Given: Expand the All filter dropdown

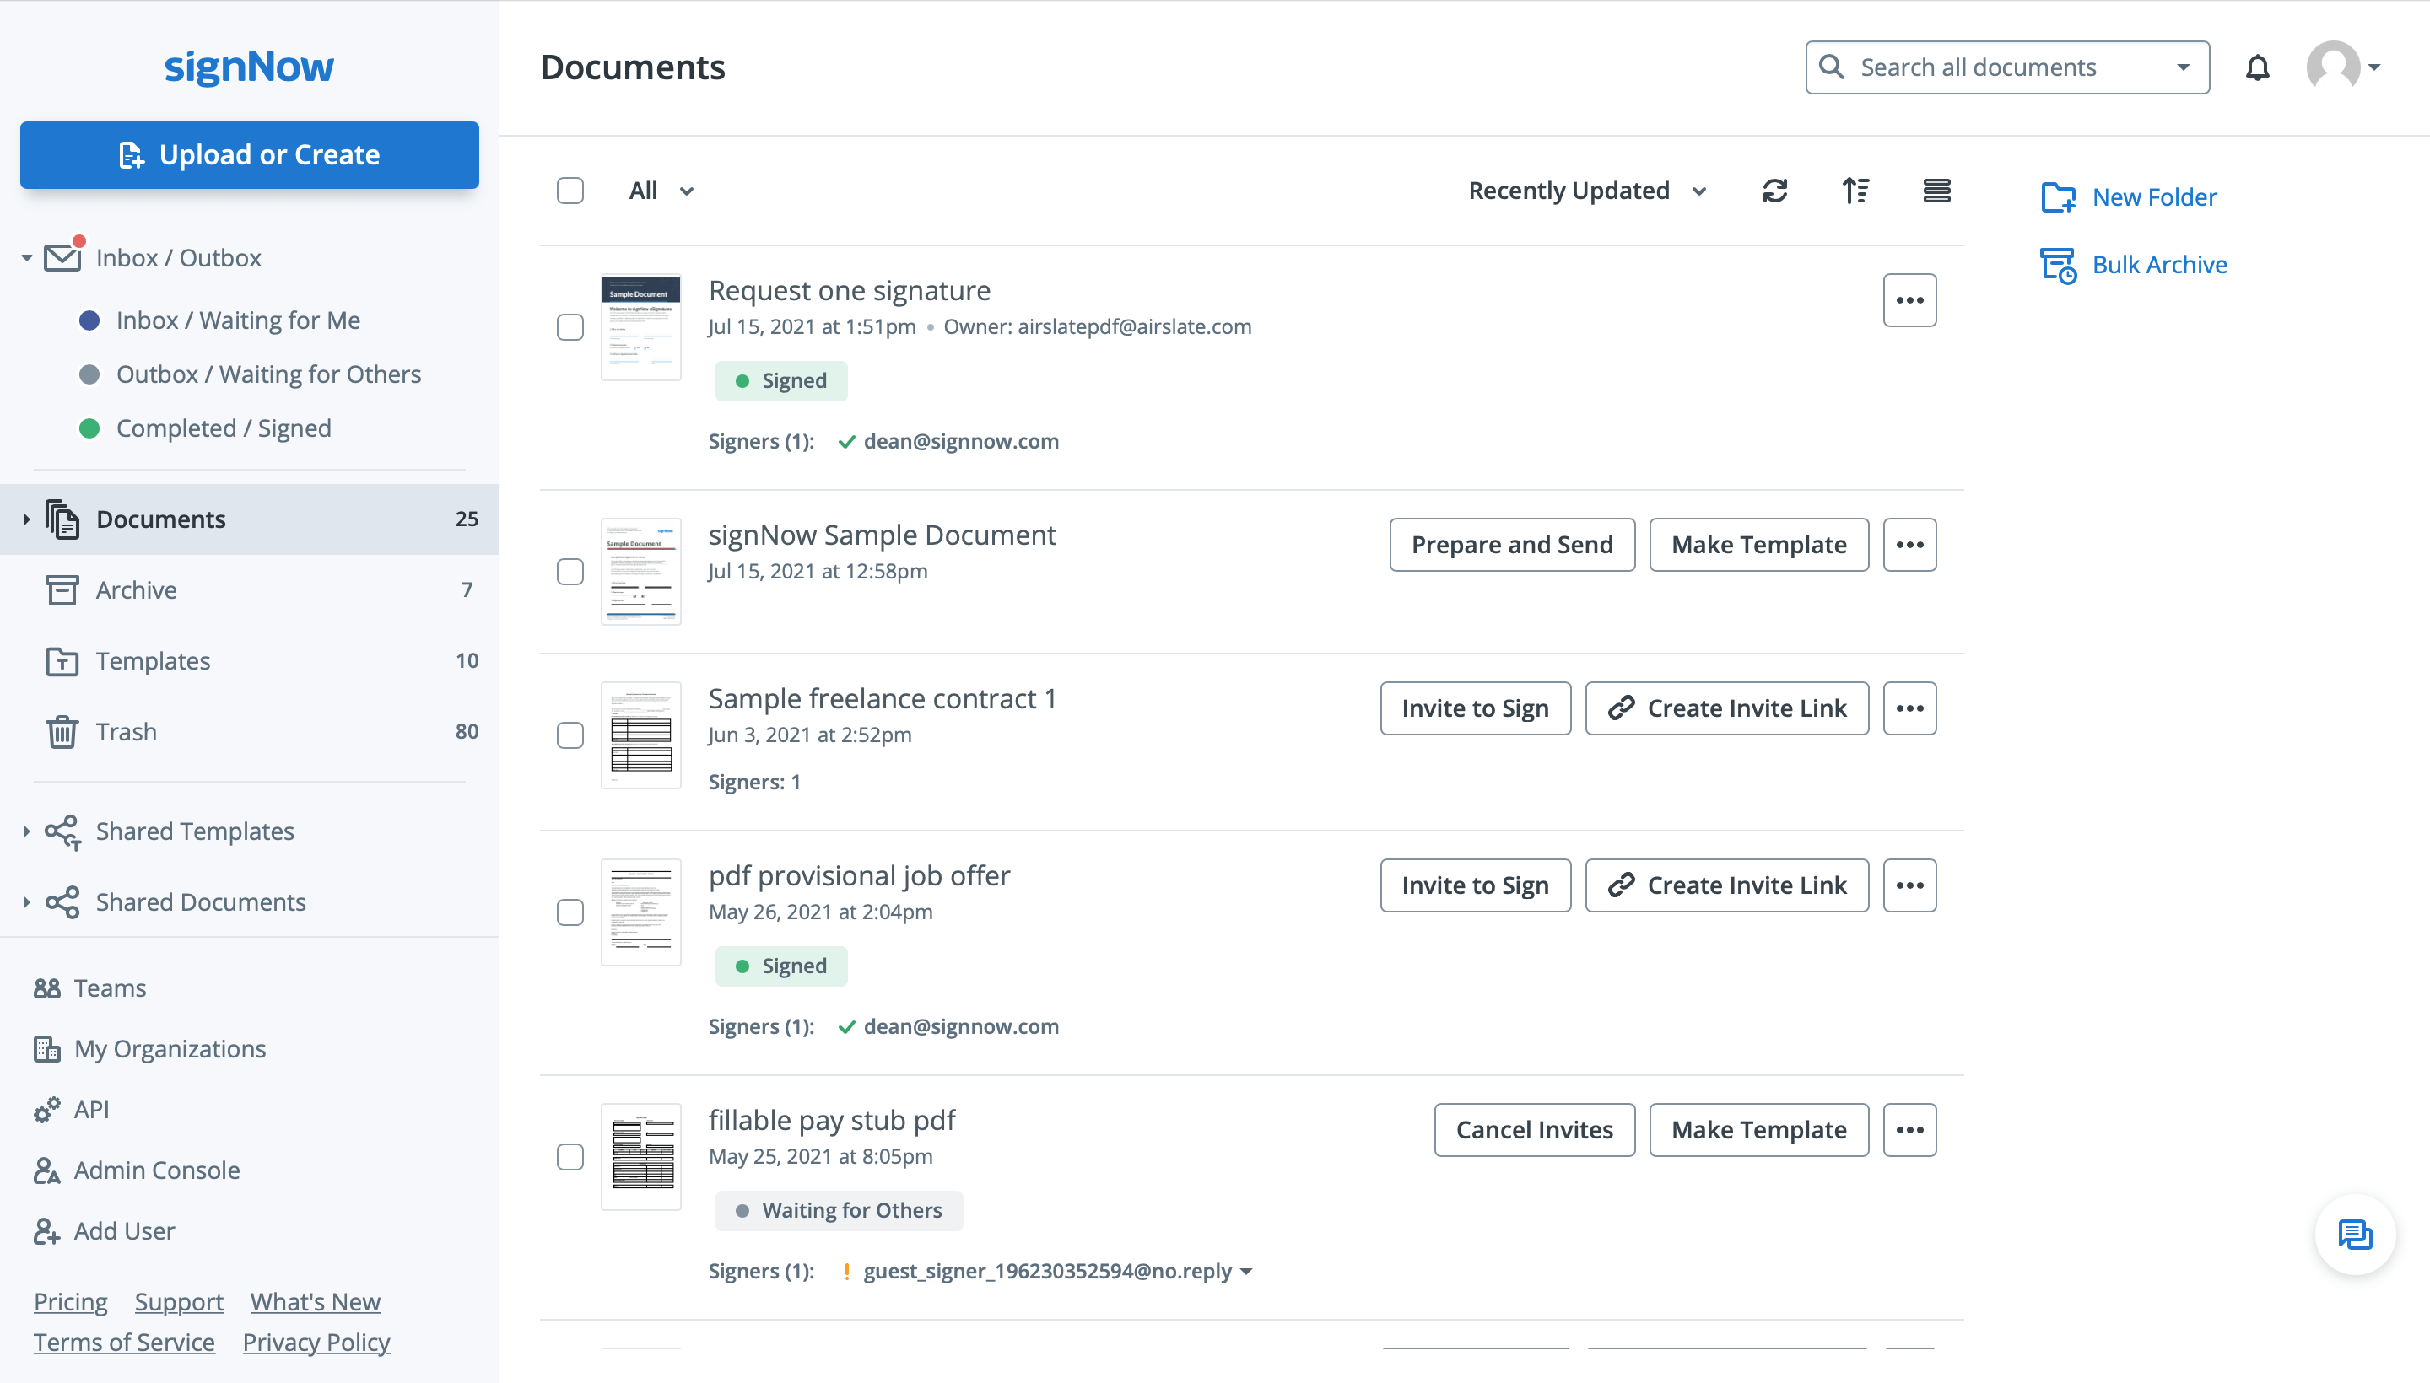Looking at the screenshot, I should point(661,191).
